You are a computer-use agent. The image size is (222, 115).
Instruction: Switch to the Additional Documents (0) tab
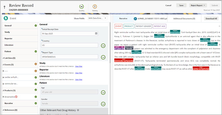184,19
